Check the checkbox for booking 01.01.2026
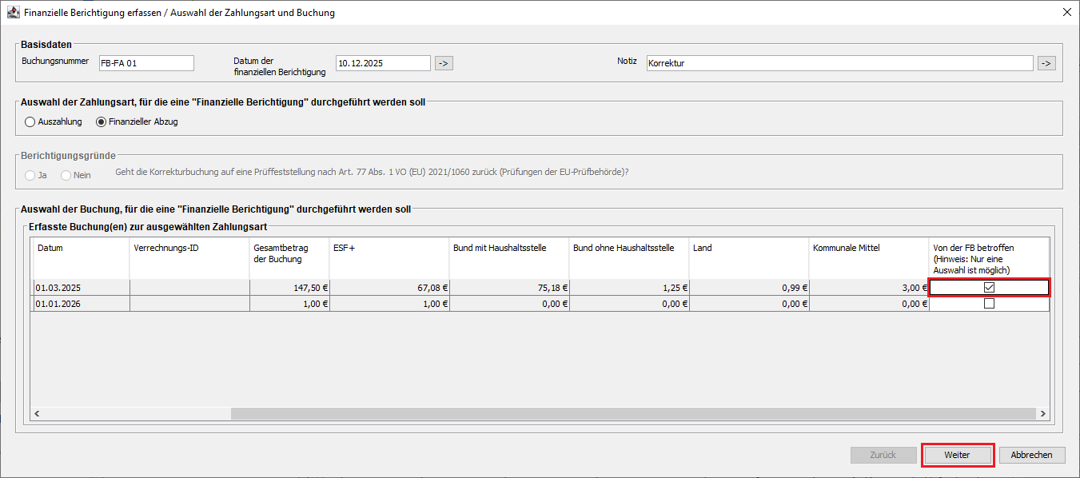The width and height of the screenshot is (1080, 478). [989, 304]
